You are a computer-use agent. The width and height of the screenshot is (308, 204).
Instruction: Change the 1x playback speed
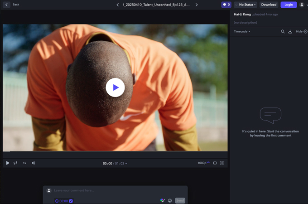pyautogui.click(x=24, y=163)
